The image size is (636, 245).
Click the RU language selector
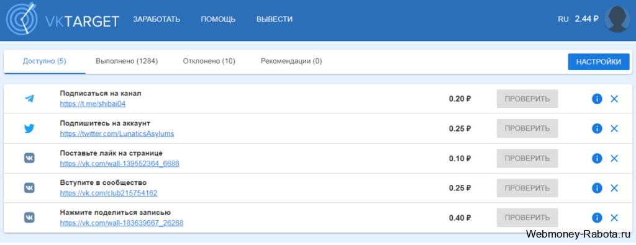pos(563,19)
